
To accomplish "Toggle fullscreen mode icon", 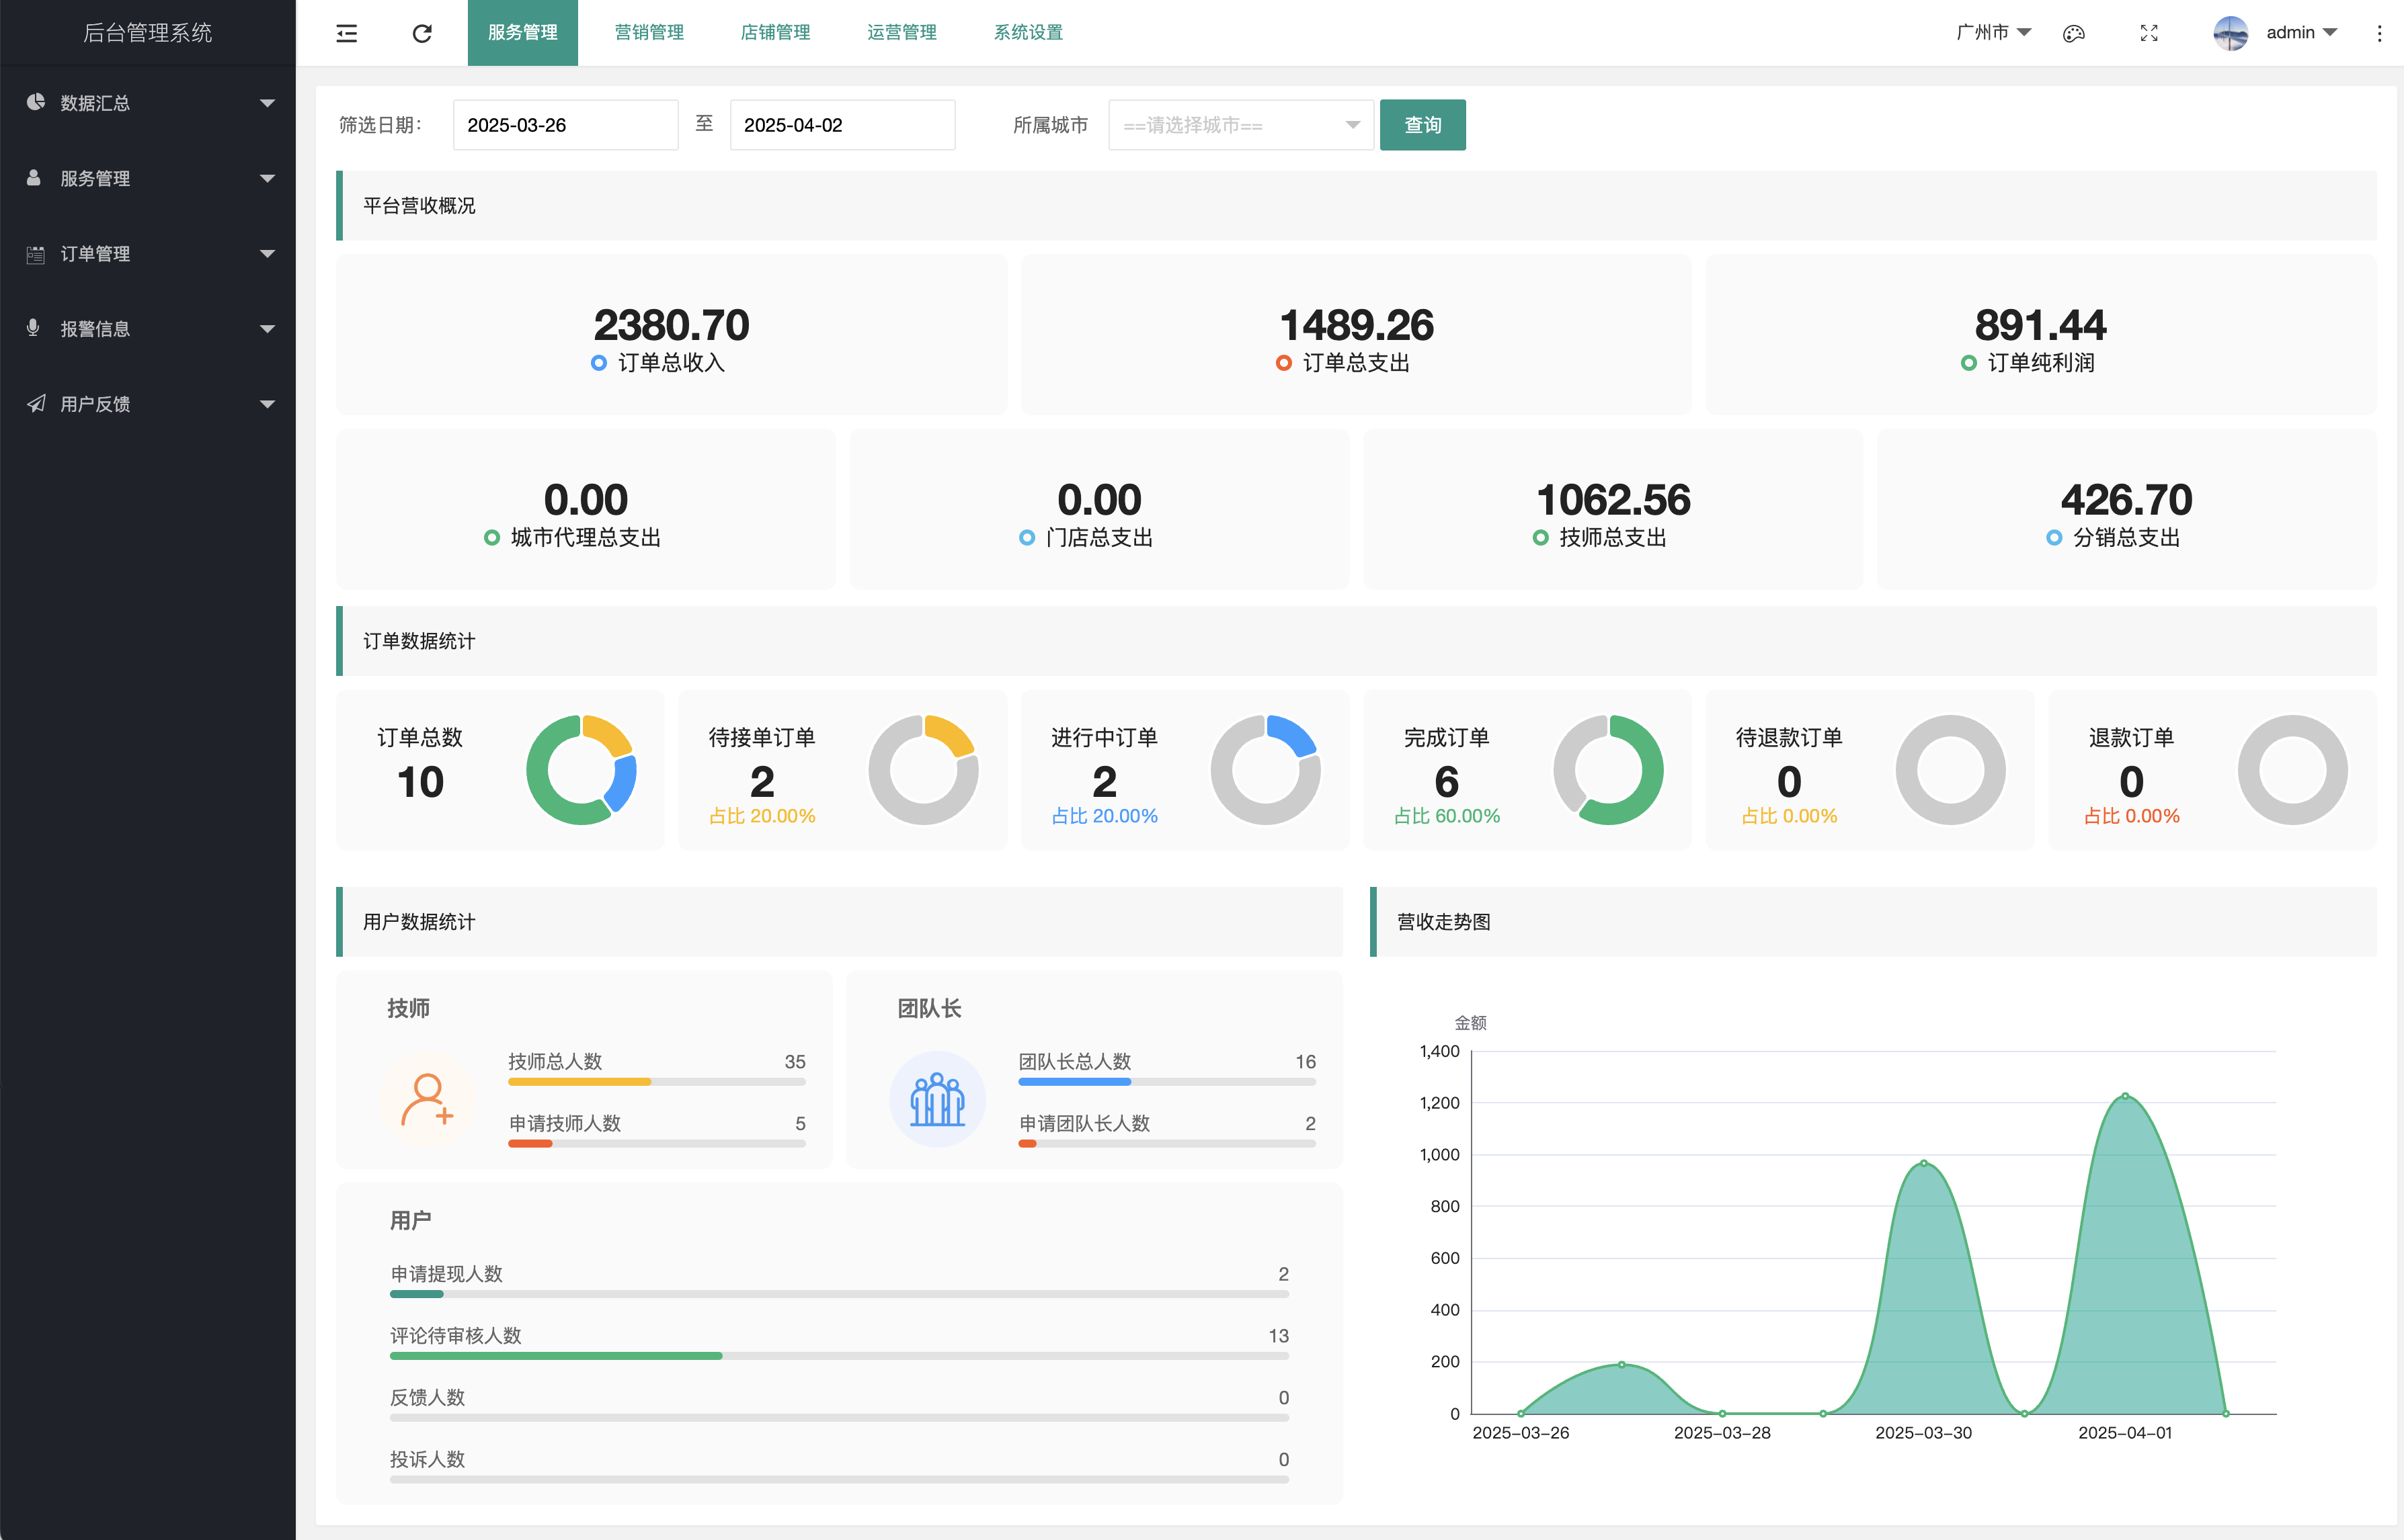I will (x=2149, y=33).
